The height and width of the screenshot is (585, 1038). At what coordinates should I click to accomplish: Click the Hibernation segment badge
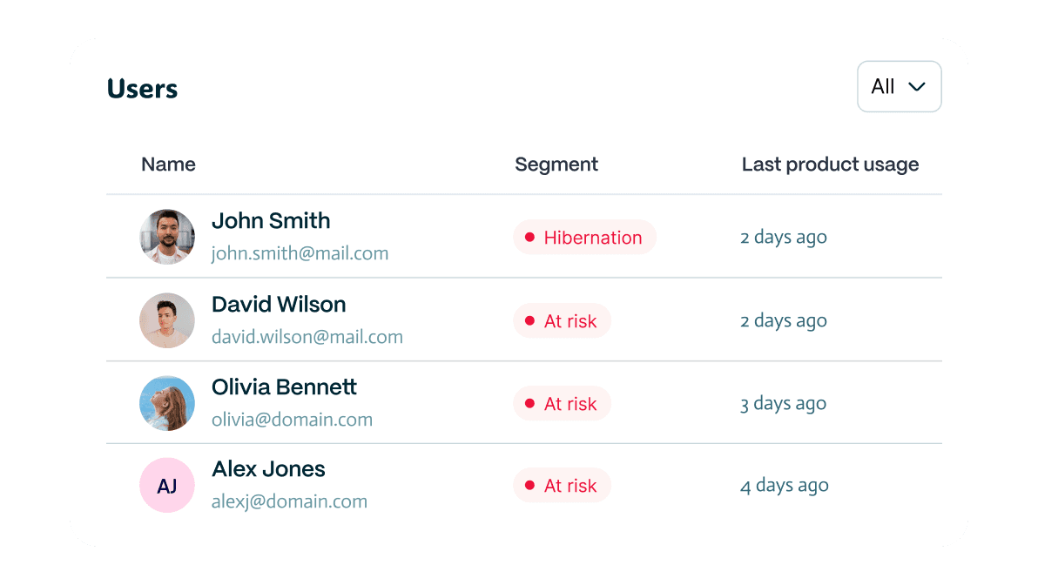(584, 238)
